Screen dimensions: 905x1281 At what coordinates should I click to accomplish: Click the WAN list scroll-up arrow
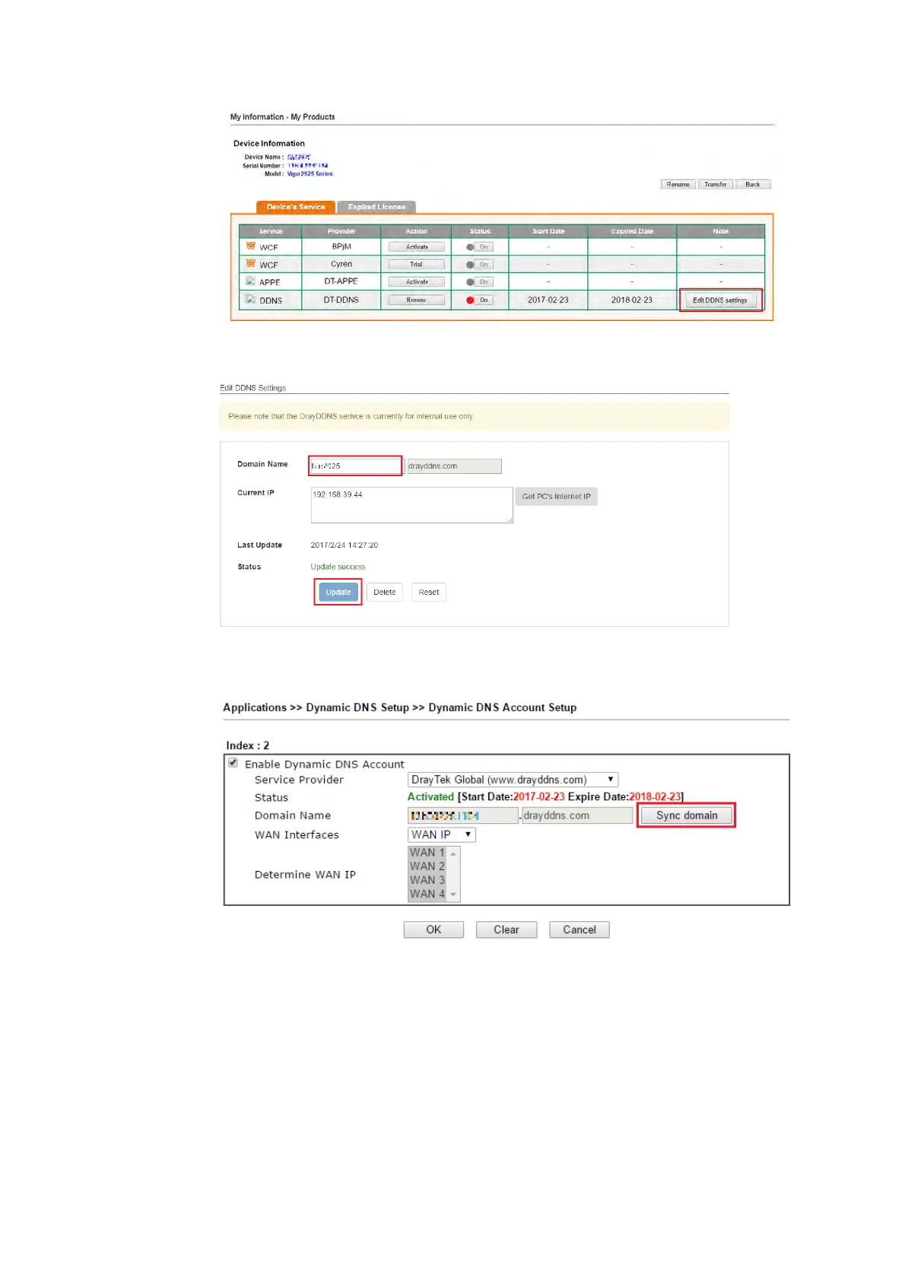tap(453, 853)
